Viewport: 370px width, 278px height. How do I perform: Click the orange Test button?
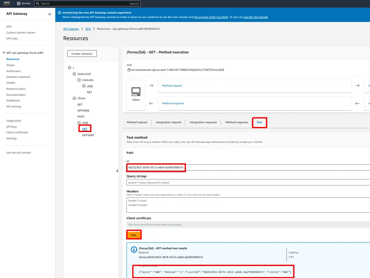[133, 235]
